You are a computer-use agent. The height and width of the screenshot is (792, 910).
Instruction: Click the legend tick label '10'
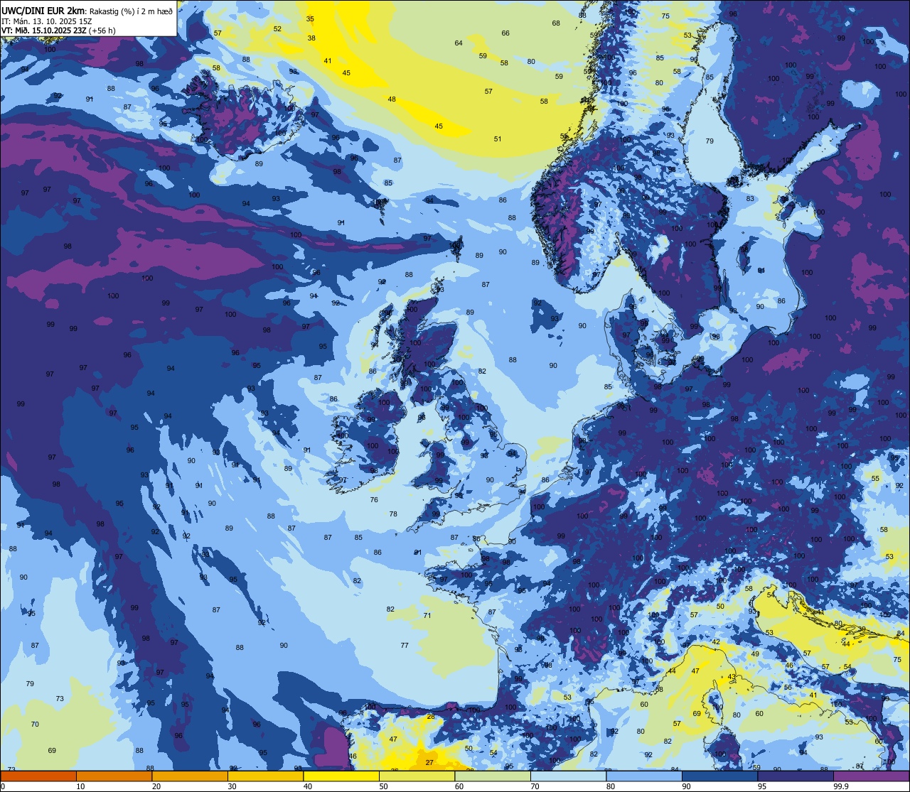[x=80, y=786]
